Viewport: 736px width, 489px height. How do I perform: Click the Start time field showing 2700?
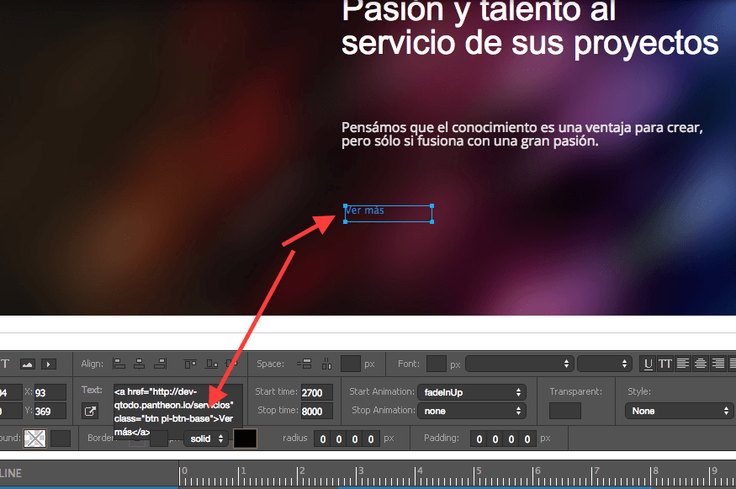click(x=316, y=392)
